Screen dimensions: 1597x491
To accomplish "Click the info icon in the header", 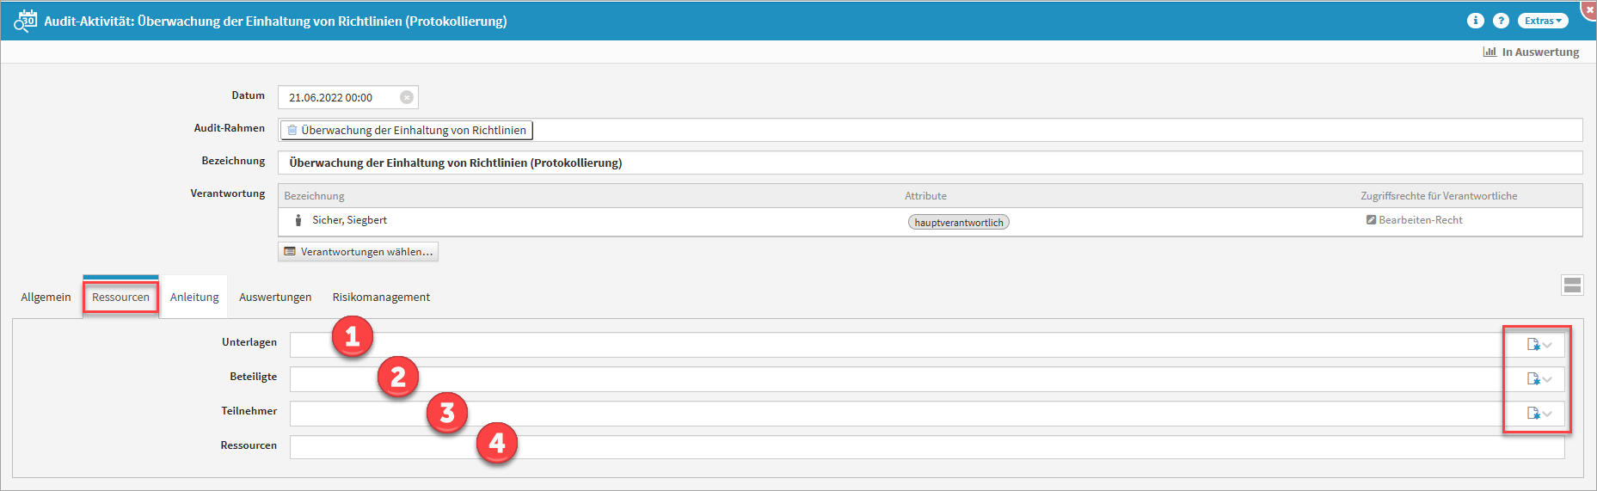I will [x=1475, y=21].
